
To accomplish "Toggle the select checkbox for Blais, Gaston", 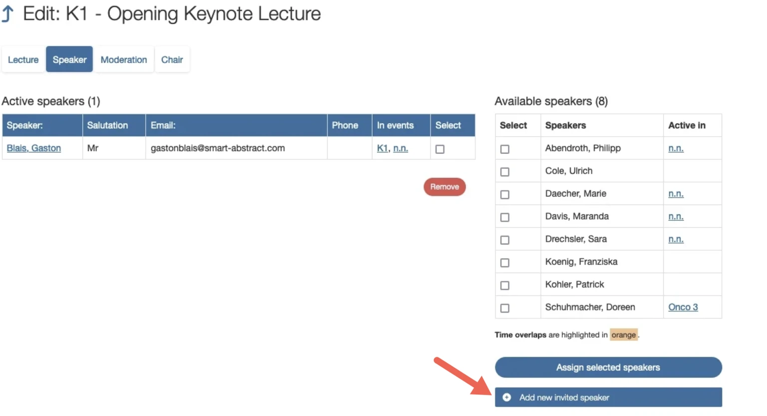I will [x=440, y=149].
